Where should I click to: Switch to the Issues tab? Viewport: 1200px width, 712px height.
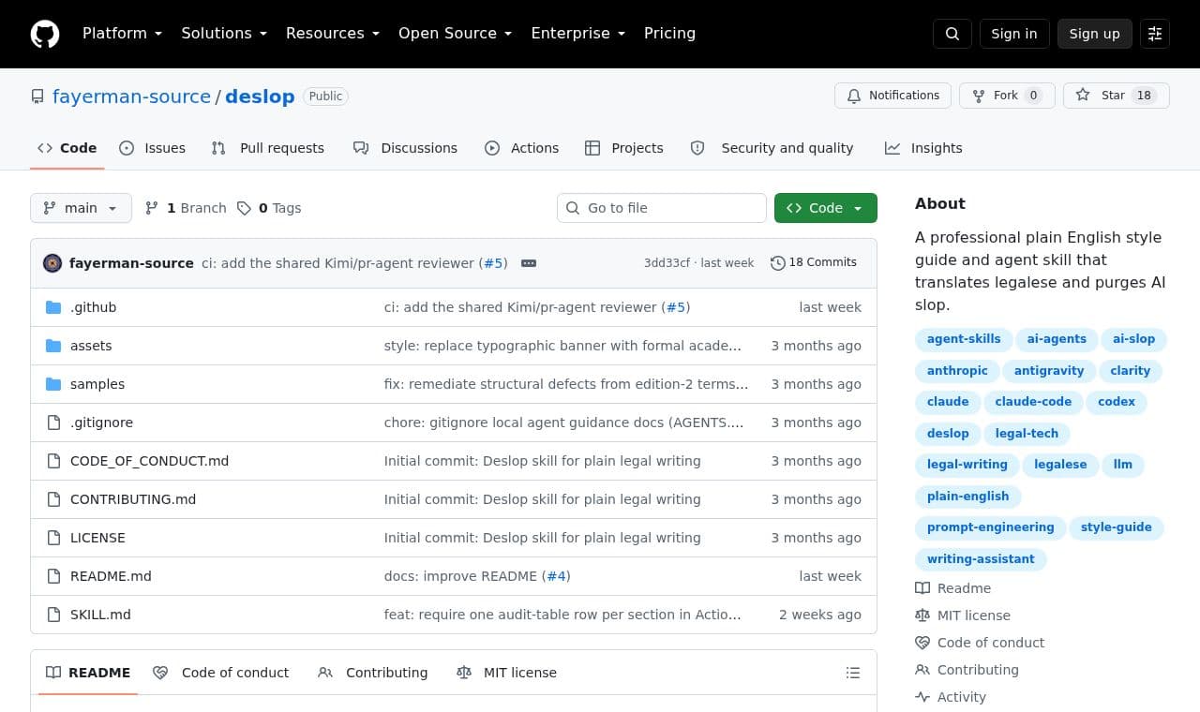(153, 148)
